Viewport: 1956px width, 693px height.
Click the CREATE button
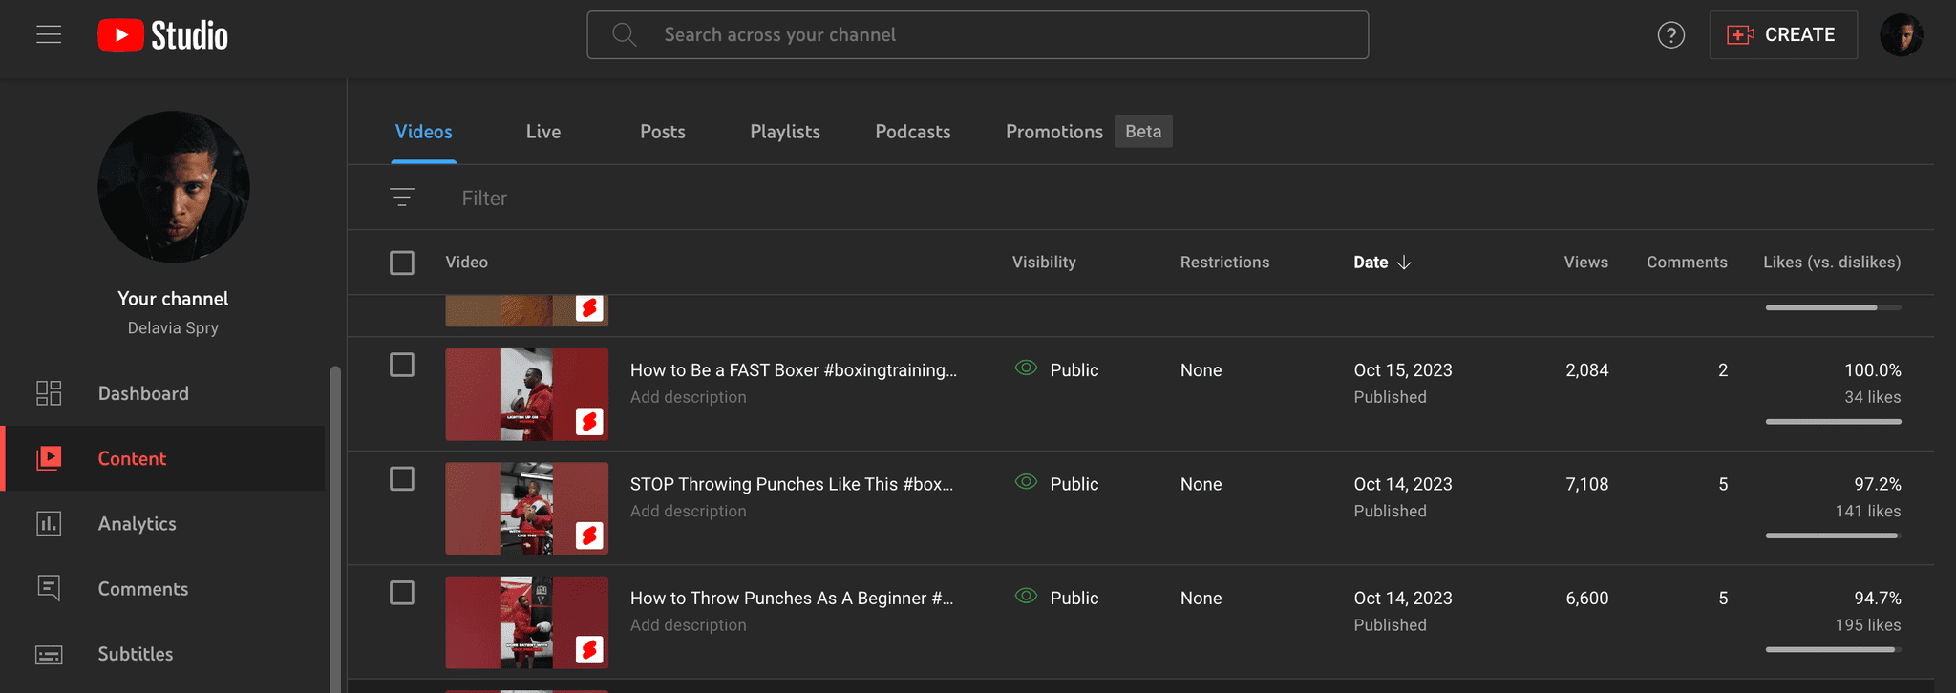1782,35
